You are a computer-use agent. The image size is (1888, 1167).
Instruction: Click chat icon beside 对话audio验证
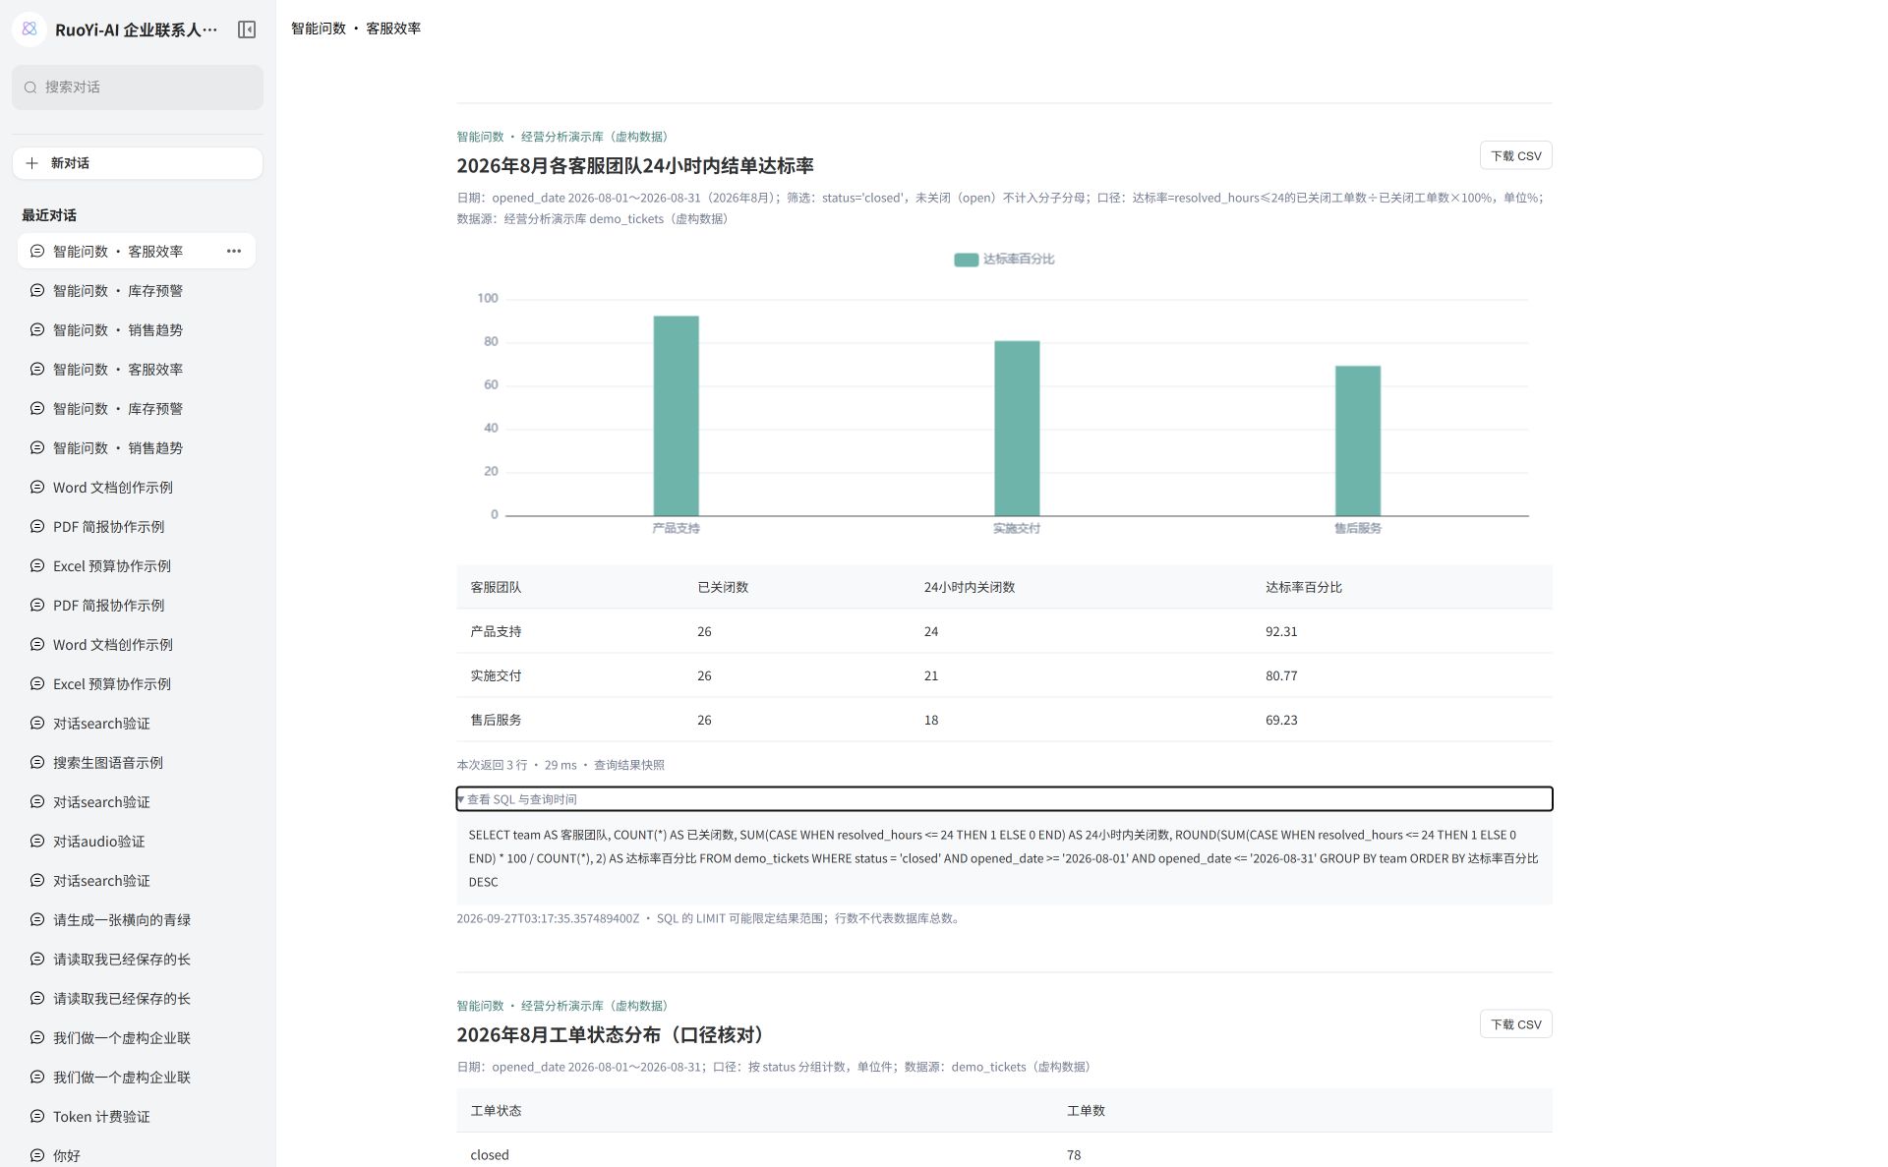[37, 842]
